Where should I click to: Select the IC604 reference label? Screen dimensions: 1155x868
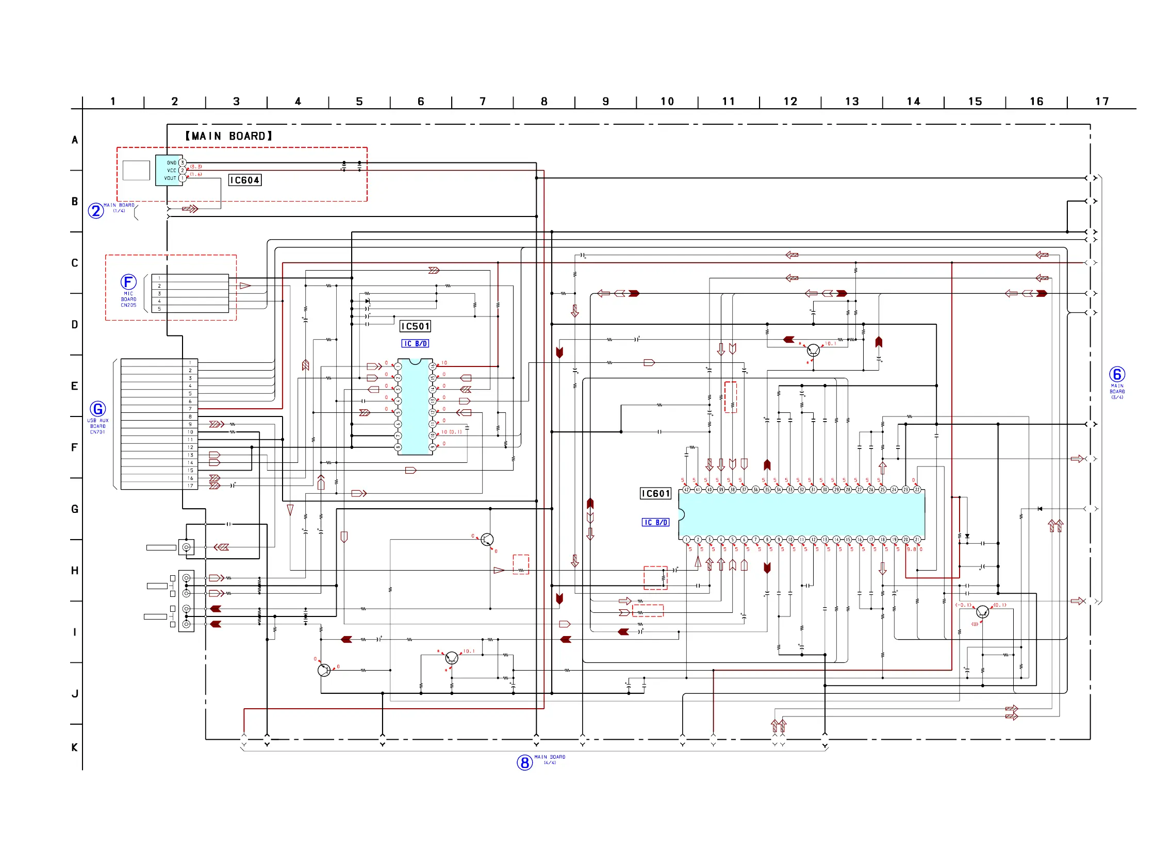coord(245,180)
